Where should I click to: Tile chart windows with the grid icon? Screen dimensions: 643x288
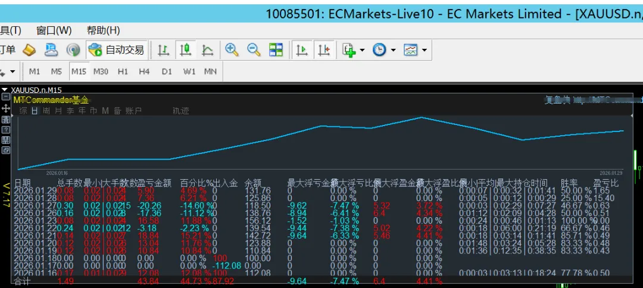coord(276,50)
